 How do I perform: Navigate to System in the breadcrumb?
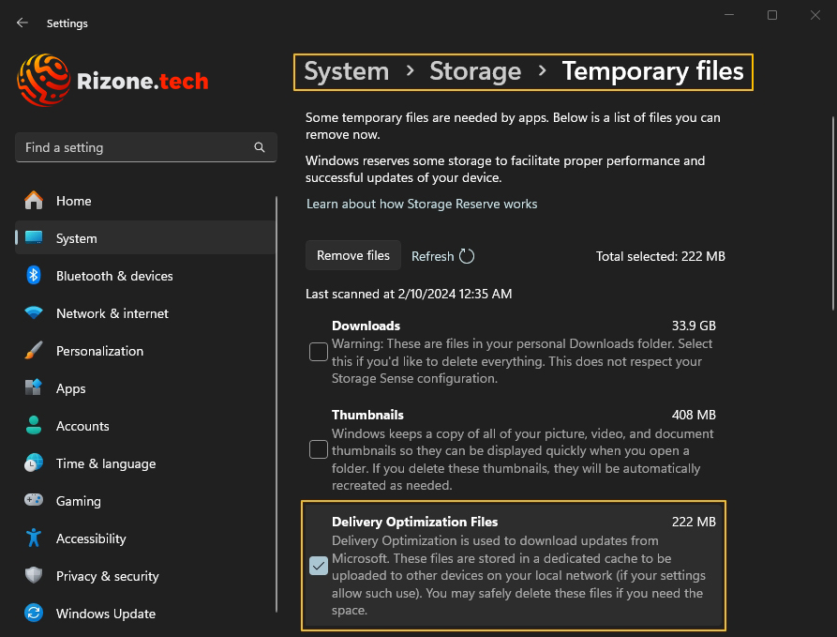[x=346, y=71]
